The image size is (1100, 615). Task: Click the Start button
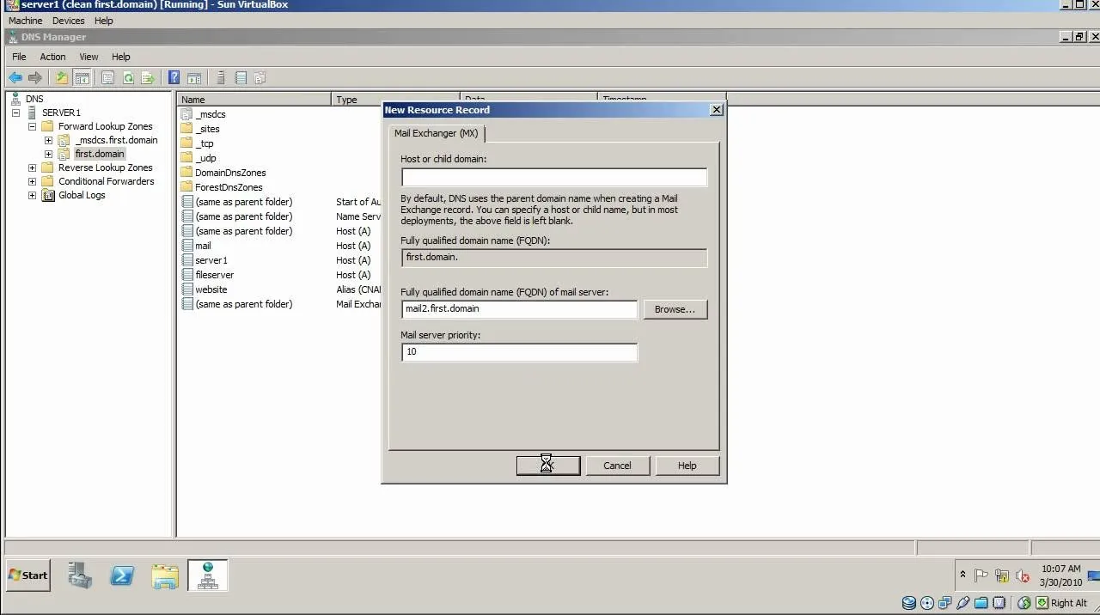coord(28,575)
